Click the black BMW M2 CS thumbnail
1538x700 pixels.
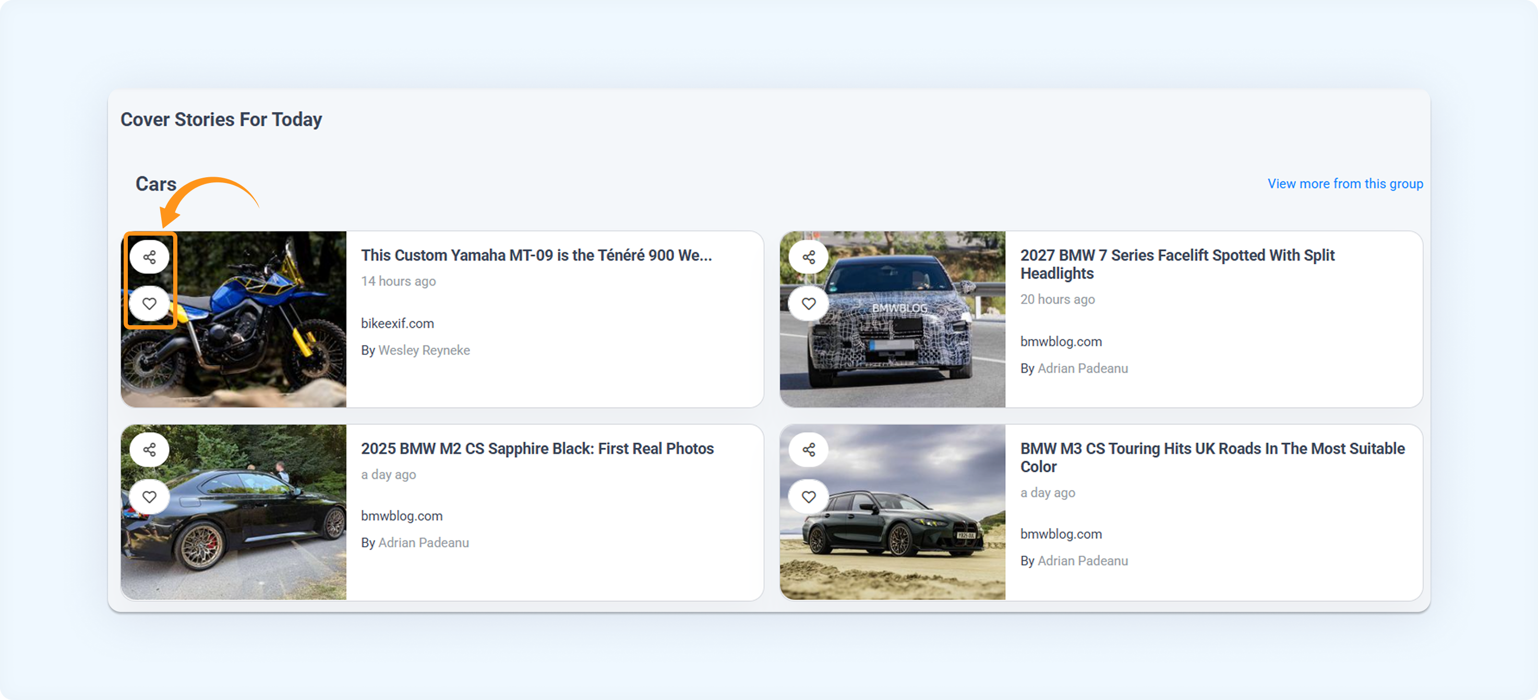tap(233, 512)
